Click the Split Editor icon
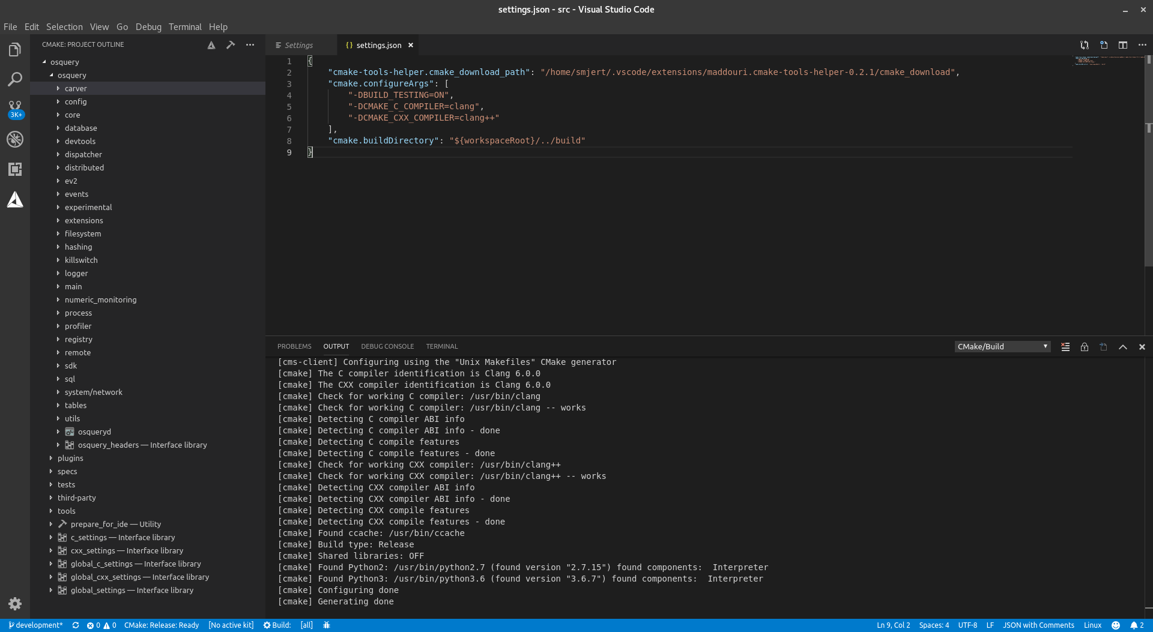Screen dimensions: 1153x632 pyautogui.click(x=1122, y=45)
